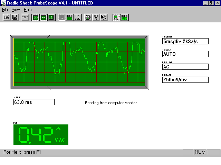Click the ProbeScope title bar app icon

tap(3, 3)
